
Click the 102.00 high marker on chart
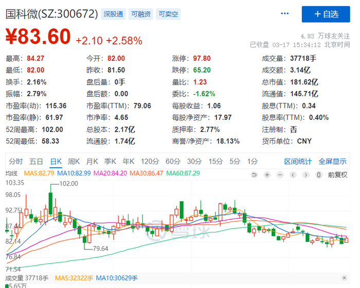click(x=68, y=184)
